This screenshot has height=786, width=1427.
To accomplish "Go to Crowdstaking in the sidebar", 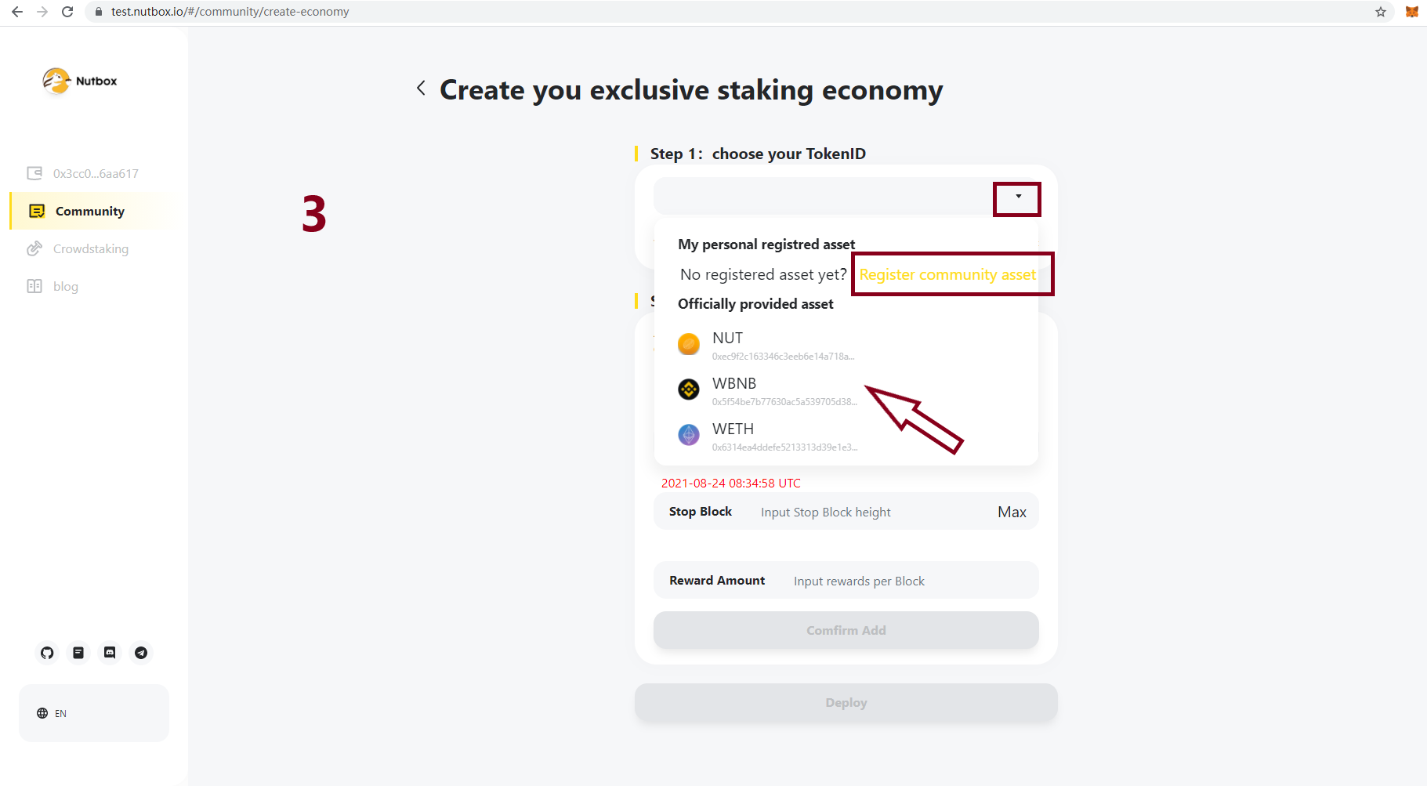I will click(90, 249).
